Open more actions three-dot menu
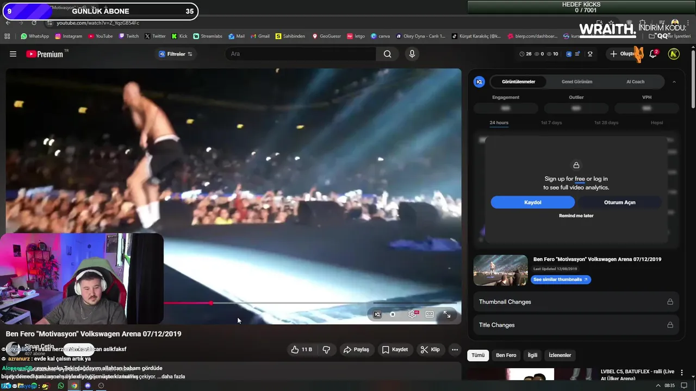This screenshot has width=696, height=391. pyautogui.click(x=455, y=350)
